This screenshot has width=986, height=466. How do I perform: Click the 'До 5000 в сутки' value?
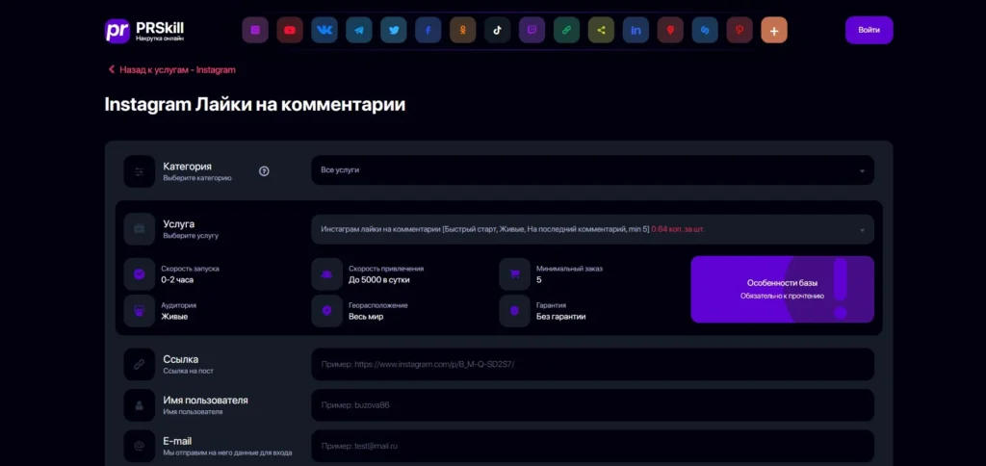point(379,280)
